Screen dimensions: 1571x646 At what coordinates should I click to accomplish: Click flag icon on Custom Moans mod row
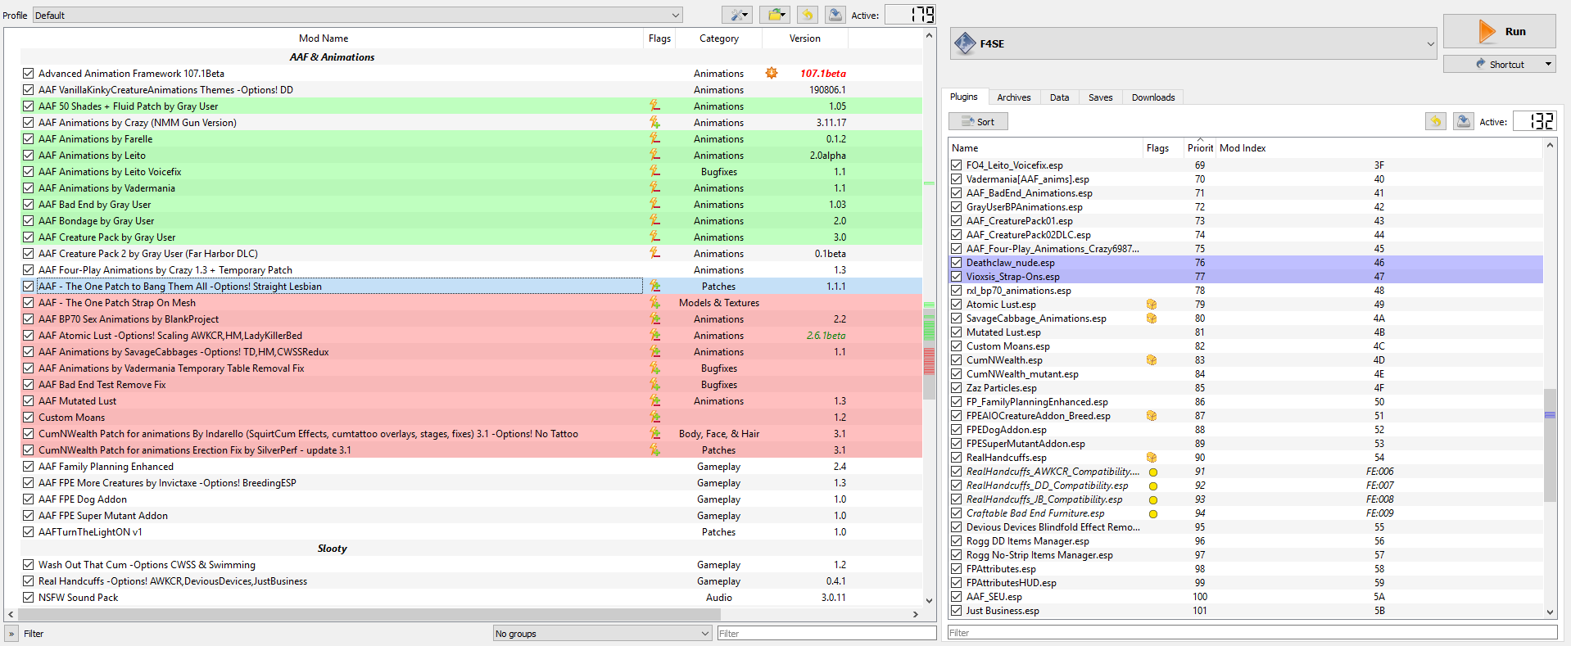tap(654, 417)
